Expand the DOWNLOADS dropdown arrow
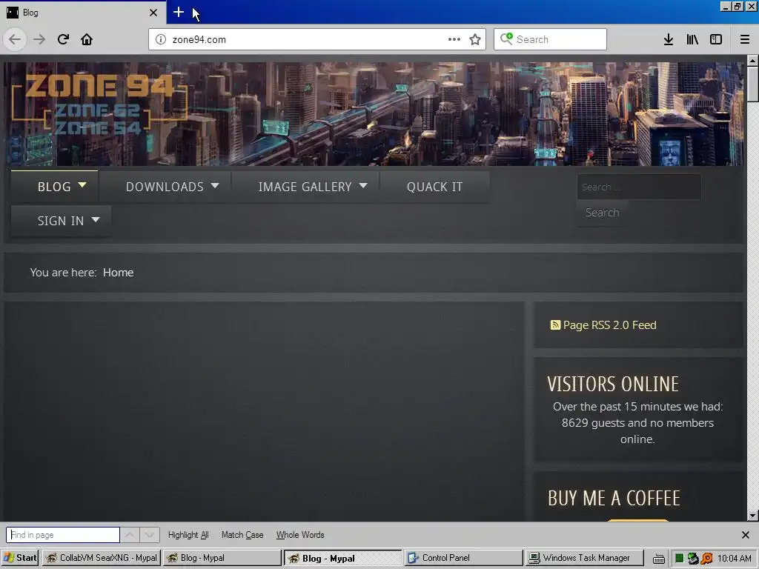 click(x=215, y=185)
